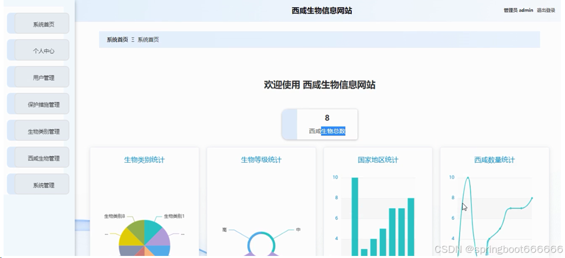Screen dimensions: 565x258
Task: Click the second 系统首页 breadcrumb item
Action: tap(148, 40)
